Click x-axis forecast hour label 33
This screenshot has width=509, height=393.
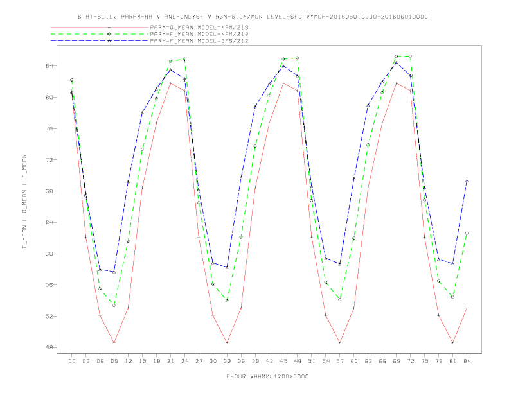click(227, 361)
